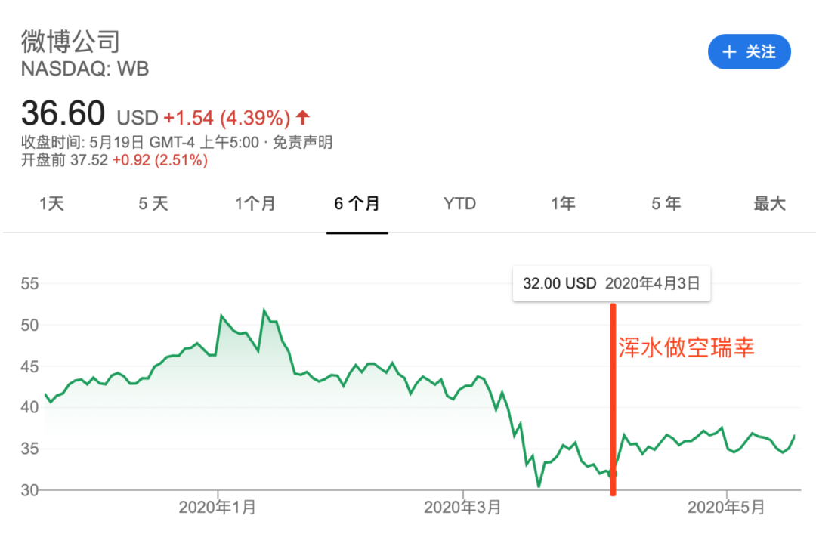Show the 1个月 chart range
The image size is (816, 534).
pyautogui.click(x=255, y=204)
